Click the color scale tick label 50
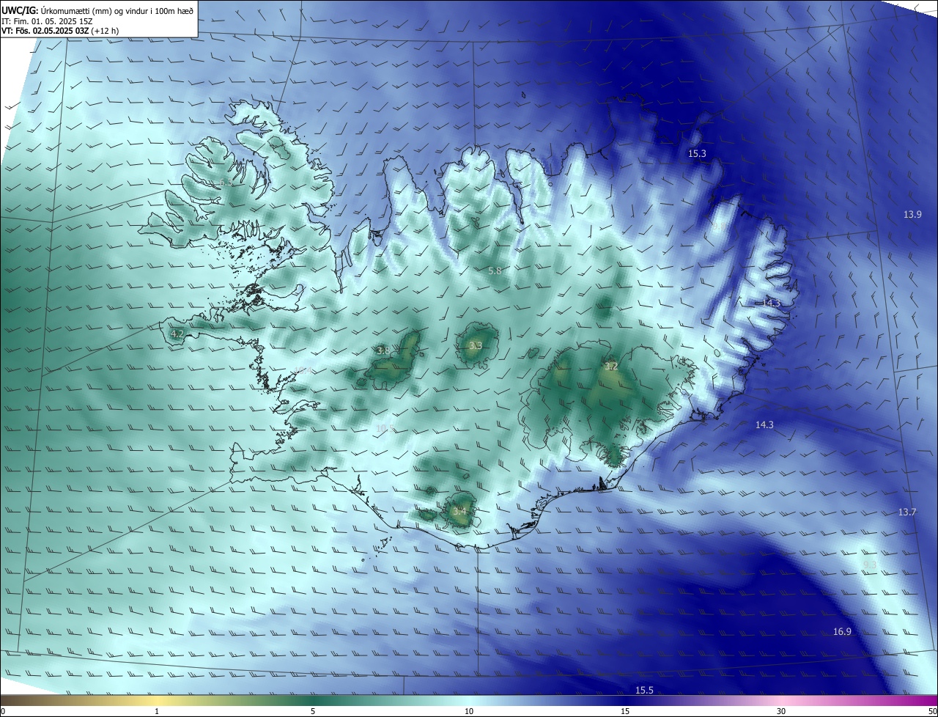 [x=932, y=711]
